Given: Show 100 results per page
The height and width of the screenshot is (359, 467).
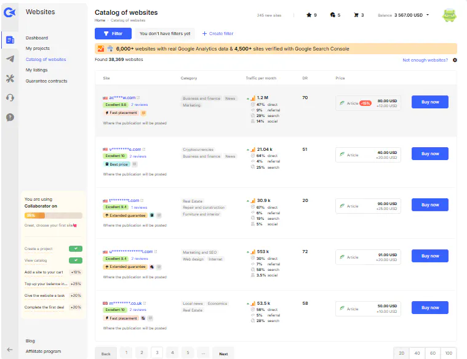Looking at the screenshot, I should click(449, 353).
